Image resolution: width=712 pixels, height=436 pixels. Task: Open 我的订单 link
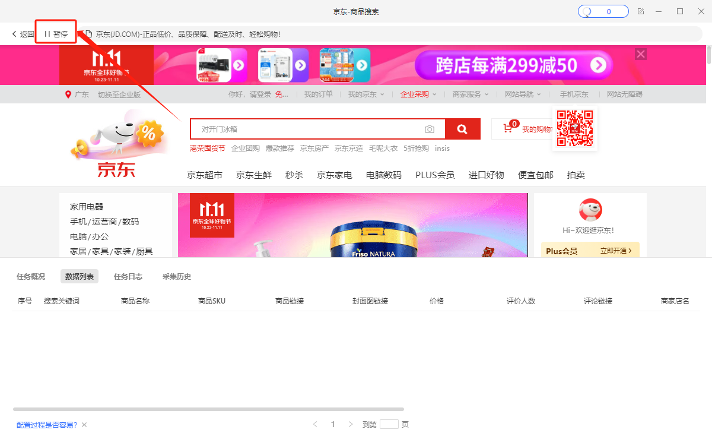pyautogui.click(x=319, y=94)
